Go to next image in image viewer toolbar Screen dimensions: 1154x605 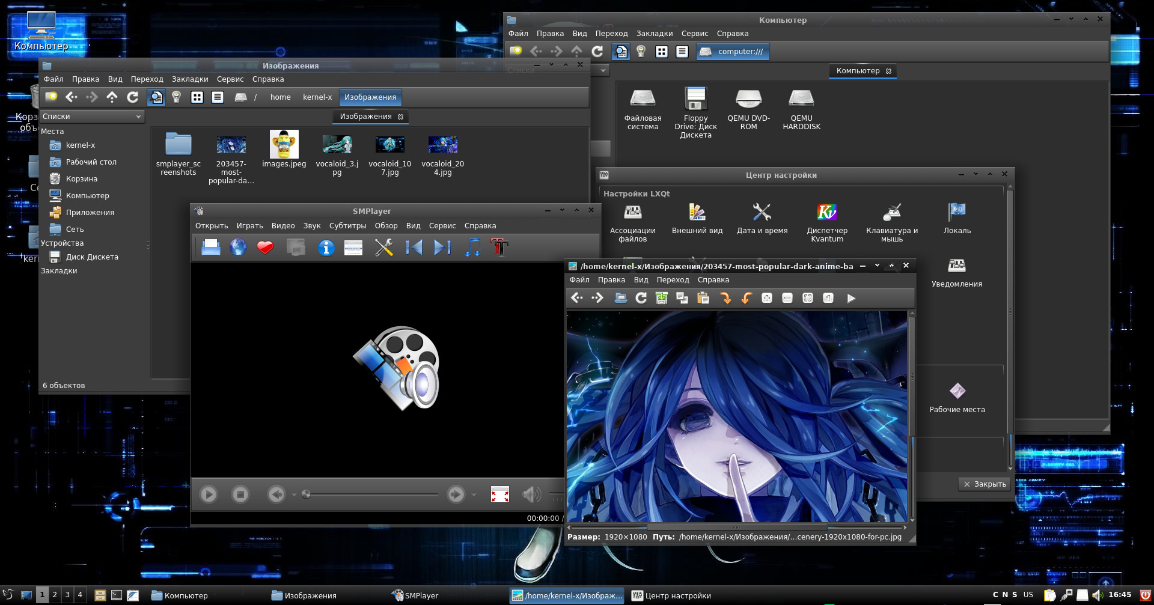pos(597,298)
